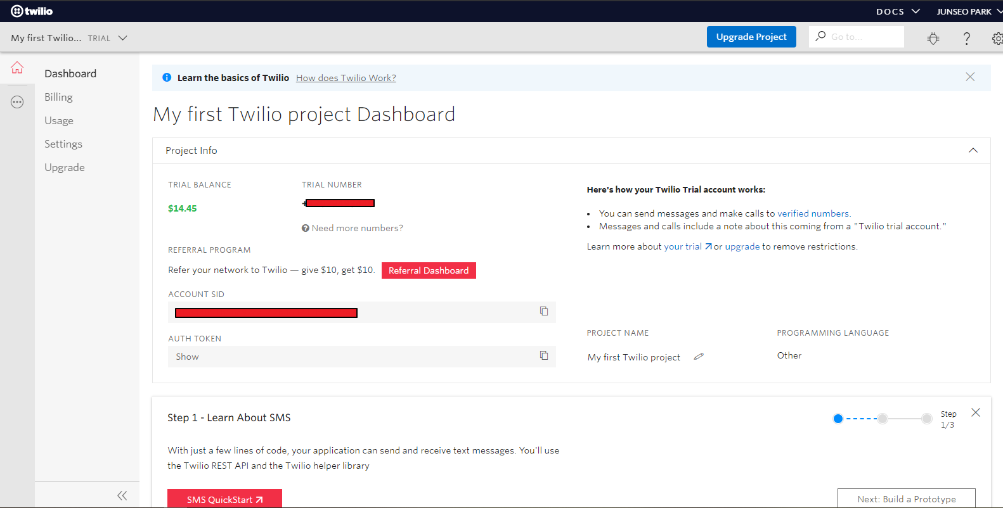Open Usage in the sidebar
Screen dimensions: 1003x508
[x=59, y=120]
